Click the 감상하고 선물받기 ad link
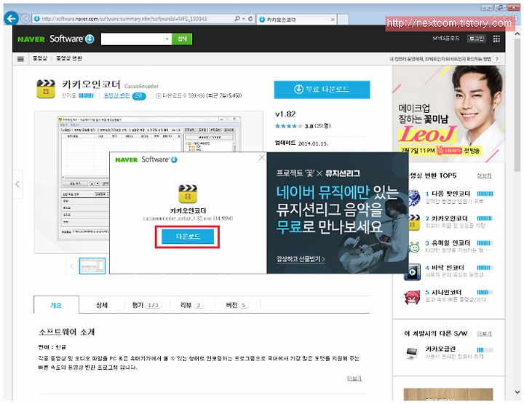The image size is (524, 404). pos(301,259)
